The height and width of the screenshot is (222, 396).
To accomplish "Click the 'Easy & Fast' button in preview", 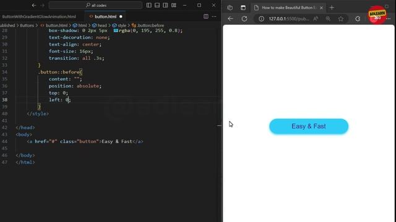I will tap(309, 126).
